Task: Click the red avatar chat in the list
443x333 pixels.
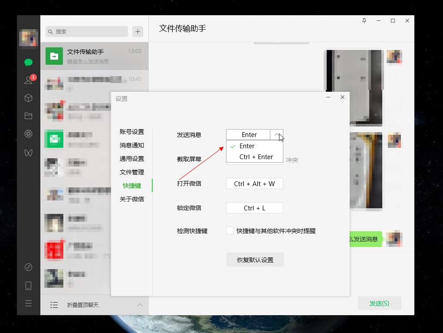Action: pyautogui.click(x=54, y=250)
